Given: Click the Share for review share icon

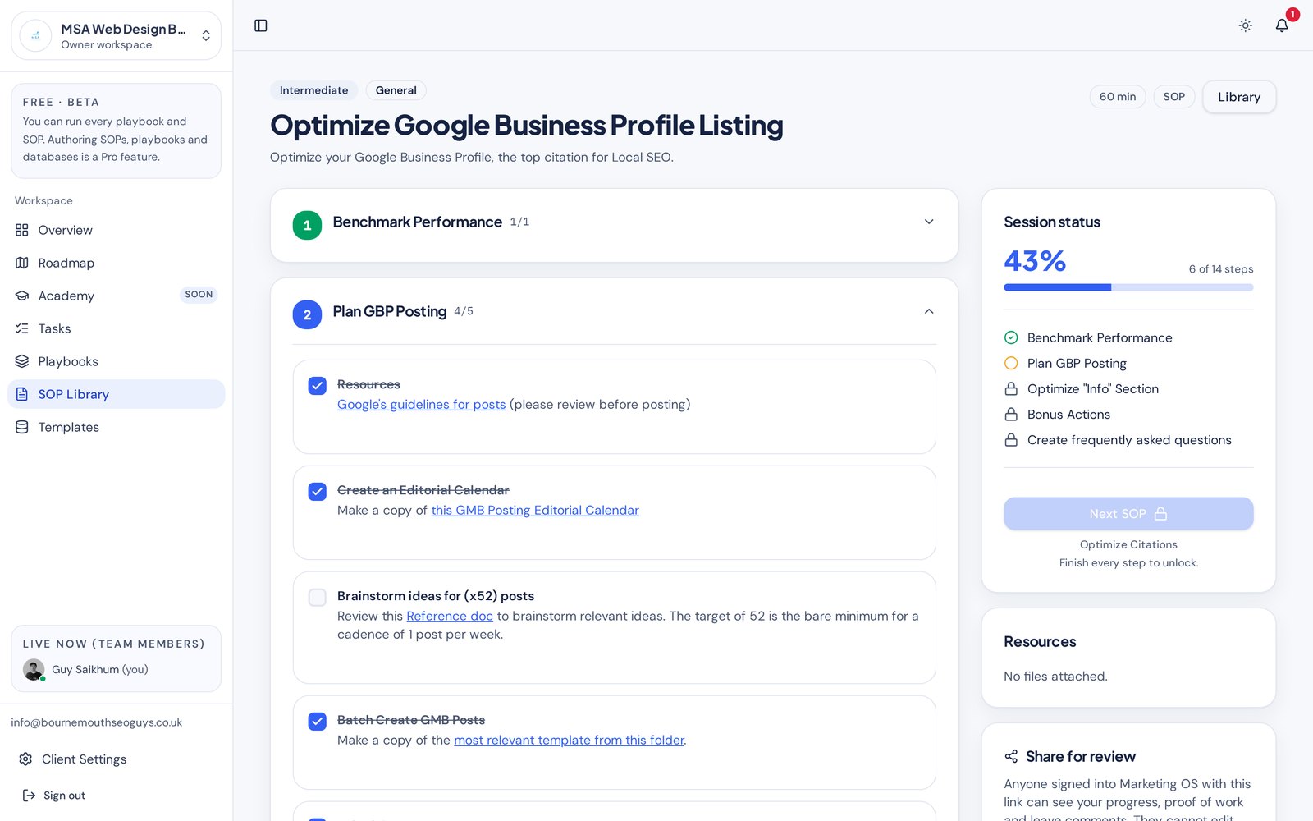Looking at the screenshot, I should [x=1011, y=756].
